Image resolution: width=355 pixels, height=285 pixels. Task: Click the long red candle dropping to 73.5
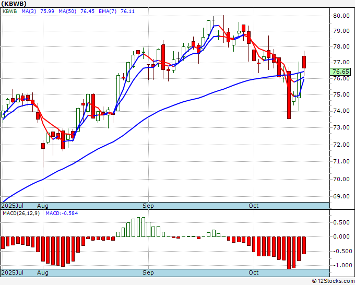tap(289, 95)
